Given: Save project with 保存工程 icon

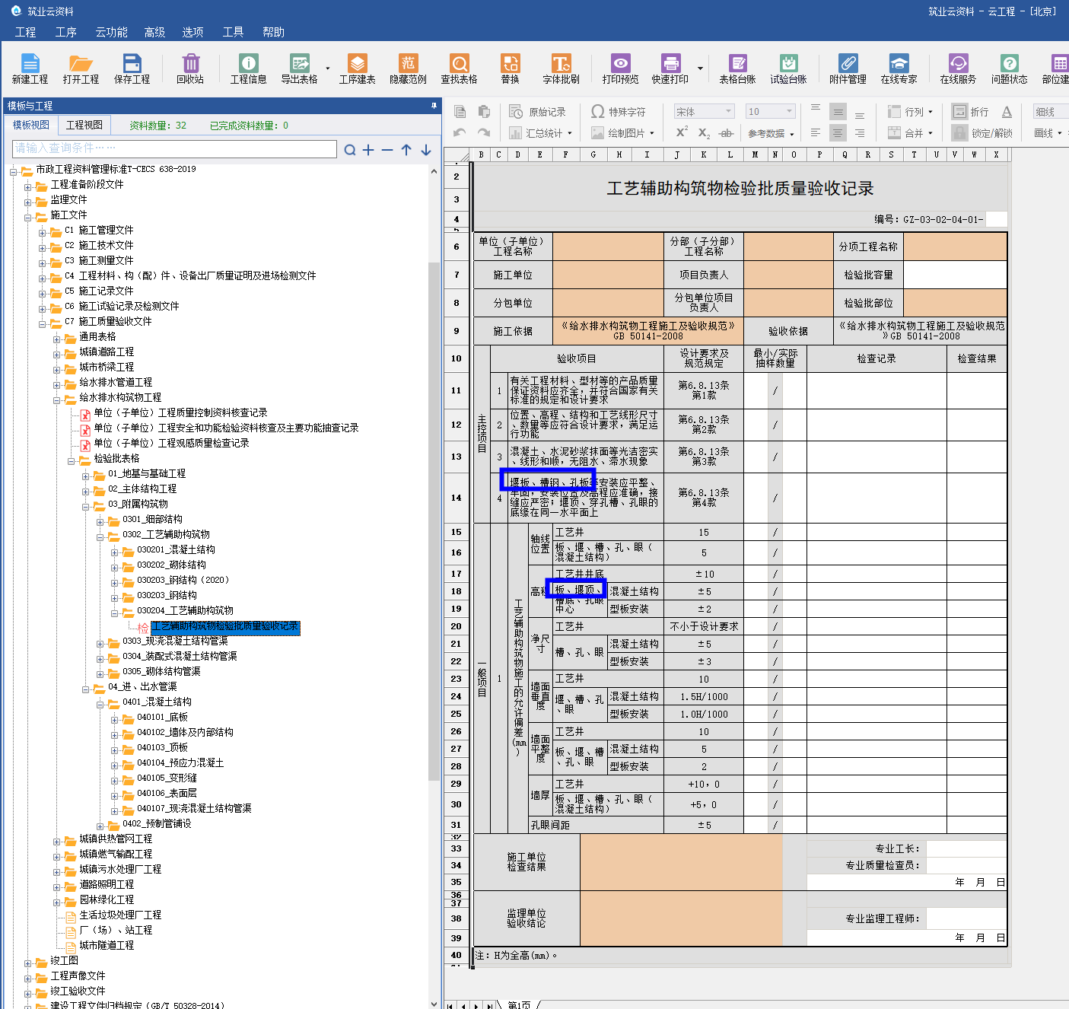Looking at the screenshot, I should 132,68.
